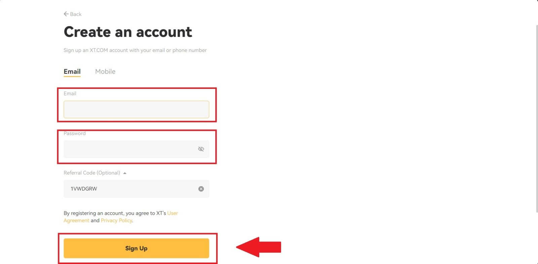This screenshot has width=538, height=264.
Task: Clear the referral code with the X icon
Action: 201,189
